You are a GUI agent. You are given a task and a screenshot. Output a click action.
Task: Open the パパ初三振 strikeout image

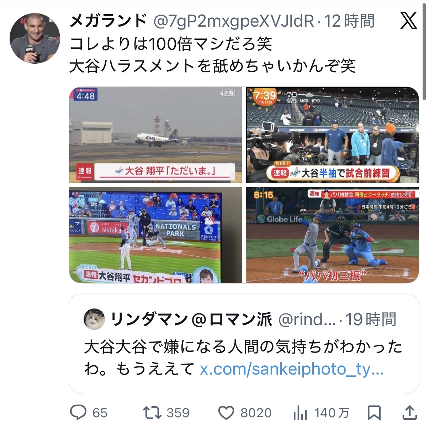click(x=333, y=235)
